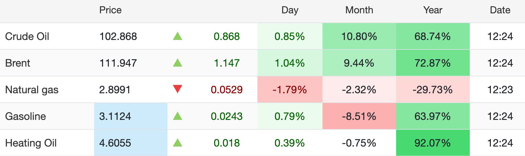Sort table by Year column header

[433, 10]
